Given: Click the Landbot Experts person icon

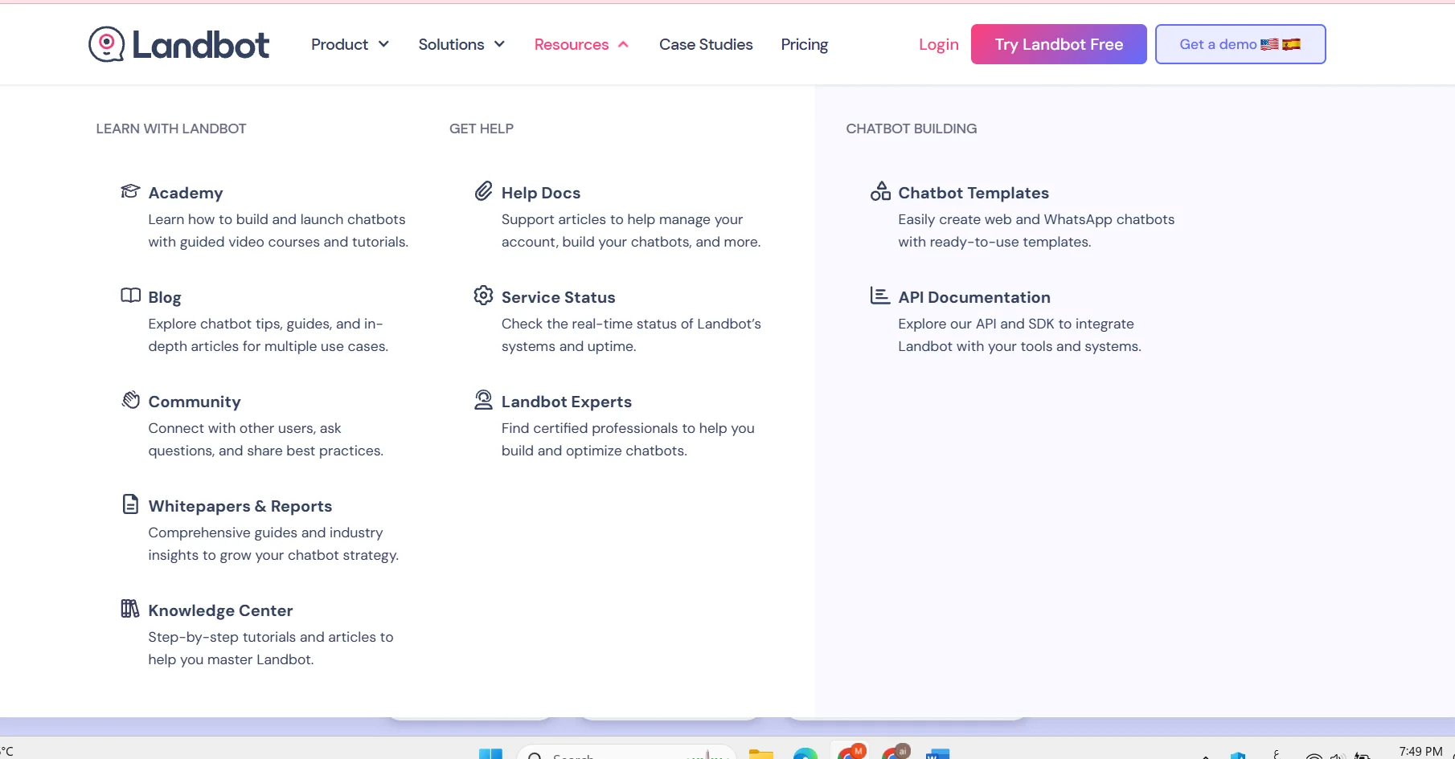Looking at the screenshot, I should click(x=483, y=400).
